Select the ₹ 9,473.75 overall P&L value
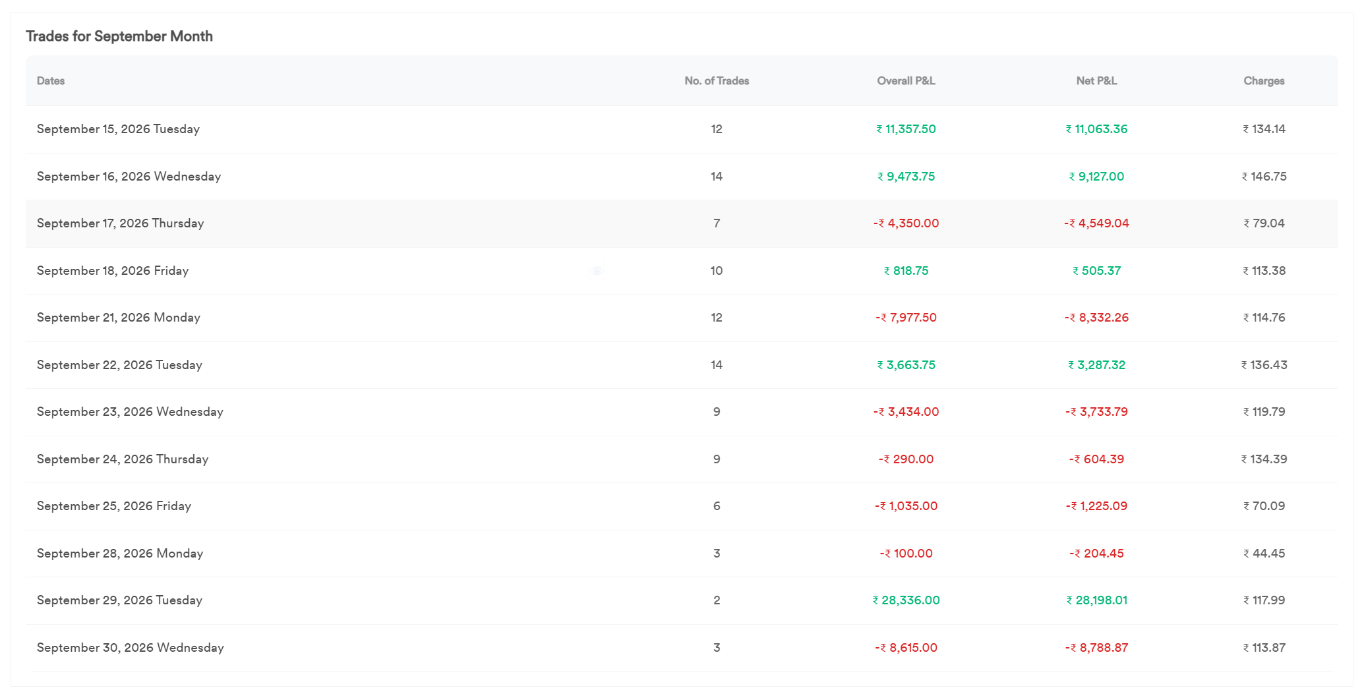This screenshot has height=690, width=1366. [906, 177]
